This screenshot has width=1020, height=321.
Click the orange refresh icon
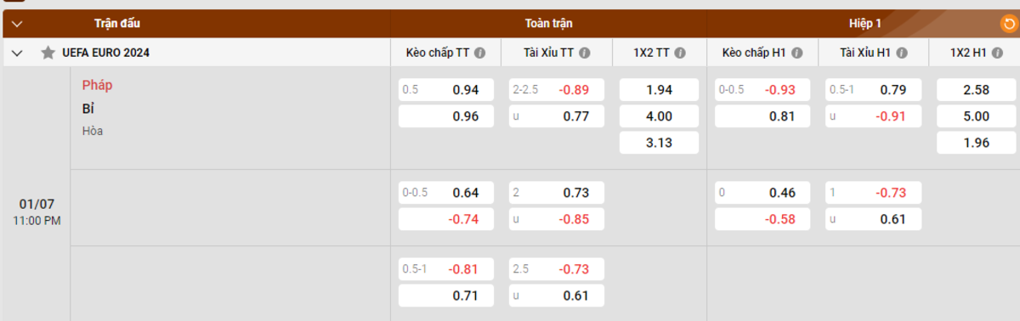pyautogui.click(x=1008, y=24)
